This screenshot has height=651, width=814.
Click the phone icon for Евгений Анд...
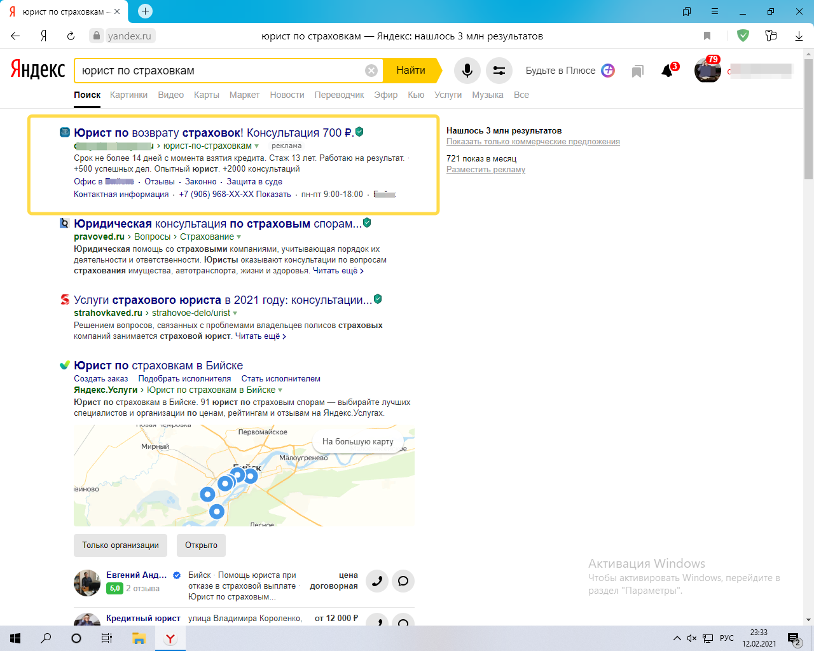[x=377, y=581]
